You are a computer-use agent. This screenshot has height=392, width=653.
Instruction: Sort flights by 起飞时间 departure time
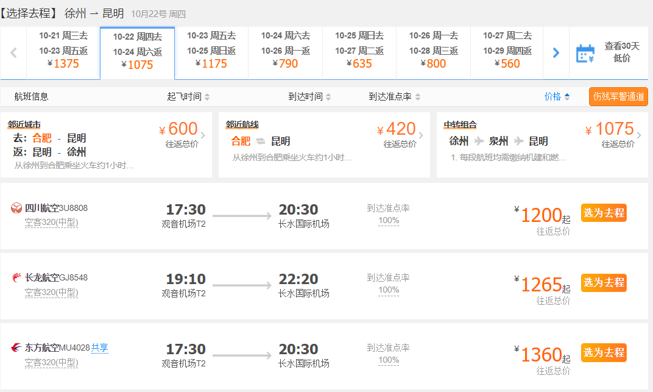click(188, 97)
